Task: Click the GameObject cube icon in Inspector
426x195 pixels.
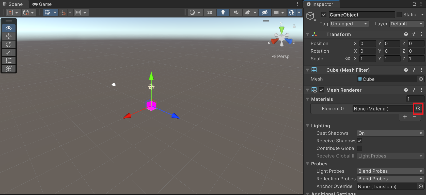Action: pos(310,16)
